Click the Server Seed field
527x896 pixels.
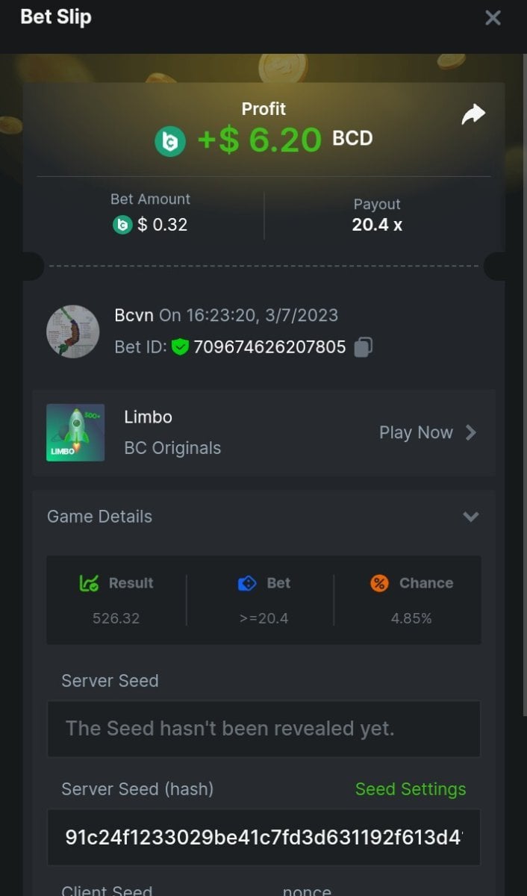[263, 728]
